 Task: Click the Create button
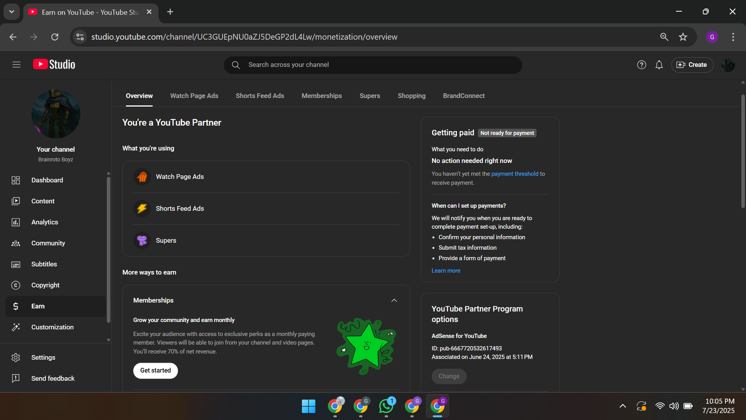point(692,65)
